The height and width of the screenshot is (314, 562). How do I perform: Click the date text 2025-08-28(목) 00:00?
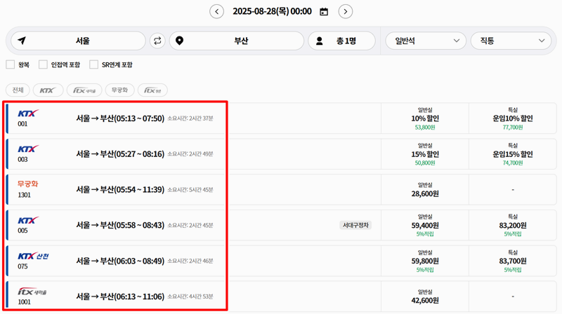[x=272, y=11]
